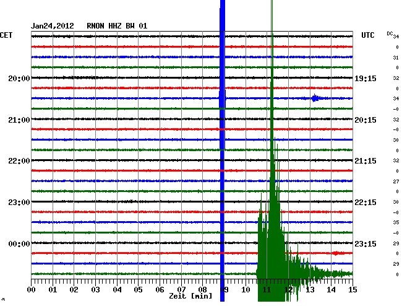402x306 pixels.
Task: Click the "05" minute axis label
Action: click(x=138, y=290)
